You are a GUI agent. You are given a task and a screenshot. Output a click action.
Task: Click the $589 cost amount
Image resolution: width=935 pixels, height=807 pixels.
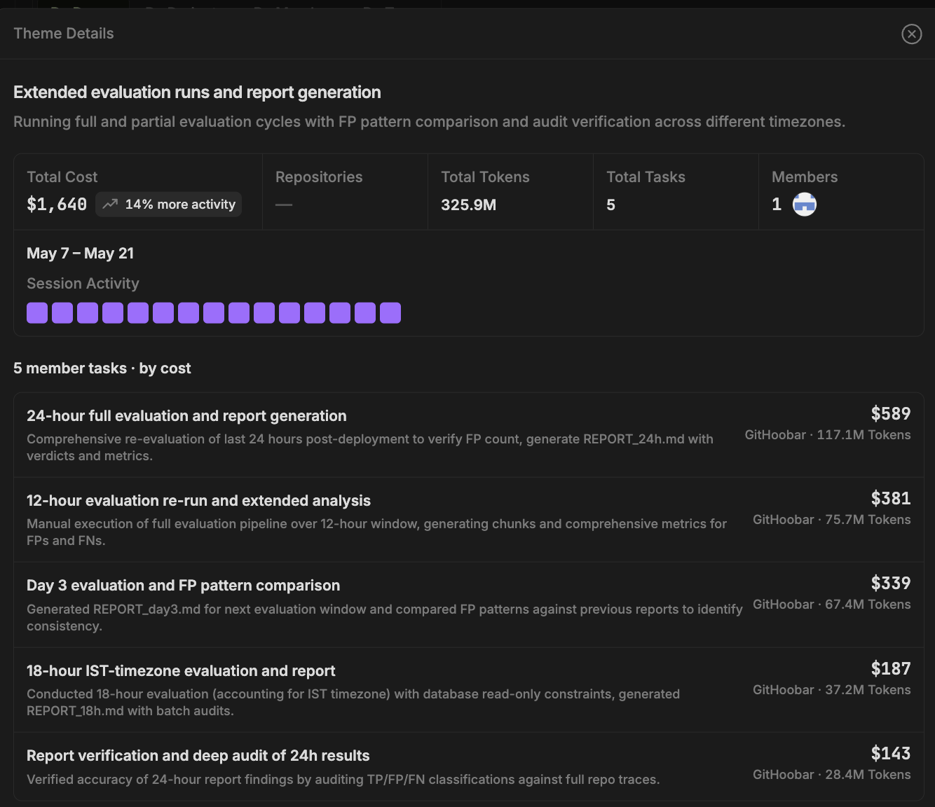click(x=891, y=413)
